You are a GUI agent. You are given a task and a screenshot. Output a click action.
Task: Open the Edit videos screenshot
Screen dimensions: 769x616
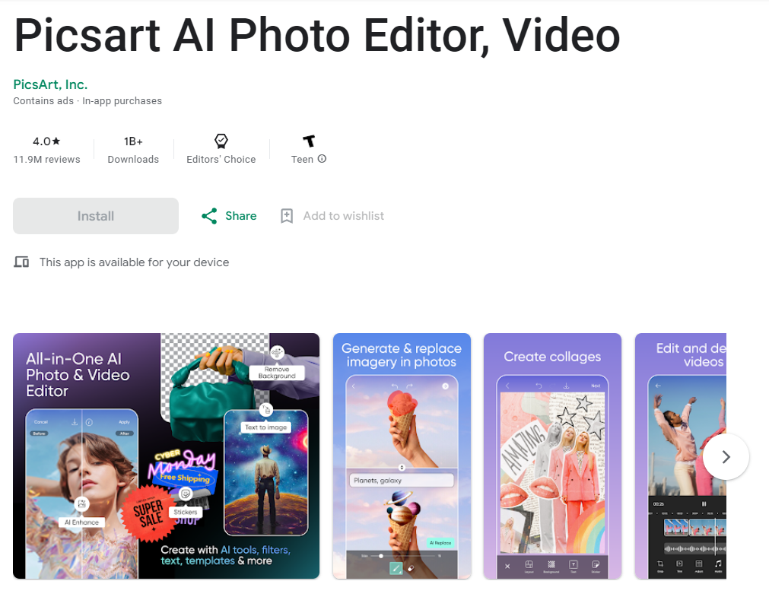coord(681,456)
